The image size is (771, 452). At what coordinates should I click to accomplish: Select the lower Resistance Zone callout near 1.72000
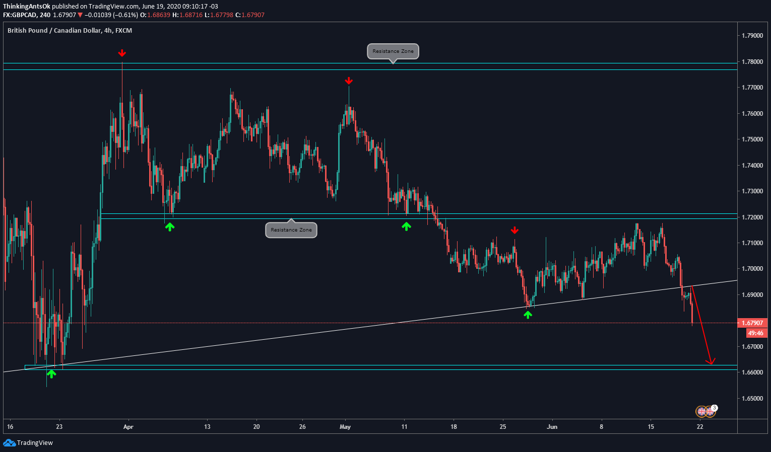pos(291,230)
